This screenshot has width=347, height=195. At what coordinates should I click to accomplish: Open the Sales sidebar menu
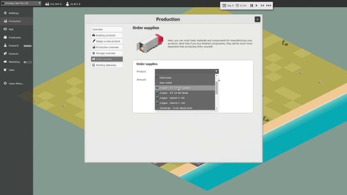point(16,70)
